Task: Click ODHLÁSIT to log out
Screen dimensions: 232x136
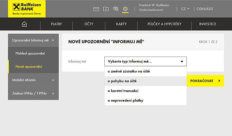Action: click(205, 9)
